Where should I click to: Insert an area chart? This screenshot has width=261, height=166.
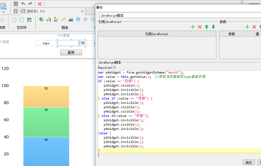pos(71,19)
